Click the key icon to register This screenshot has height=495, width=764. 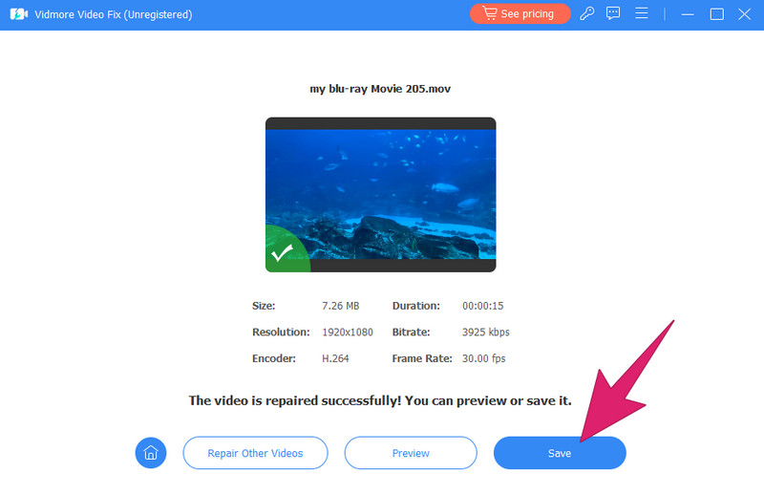click(x=587, y=14)
